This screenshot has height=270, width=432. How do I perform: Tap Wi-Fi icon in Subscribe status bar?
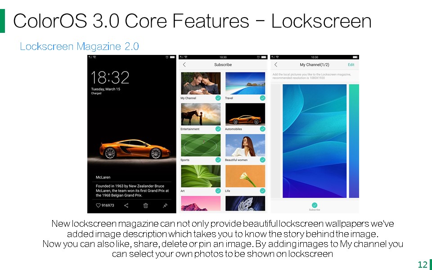point(186,57)
